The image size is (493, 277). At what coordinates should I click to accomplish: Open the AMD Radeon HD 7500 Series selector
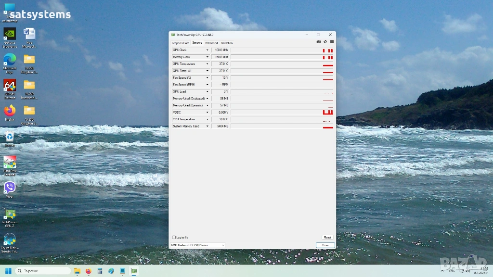(197, 245)
